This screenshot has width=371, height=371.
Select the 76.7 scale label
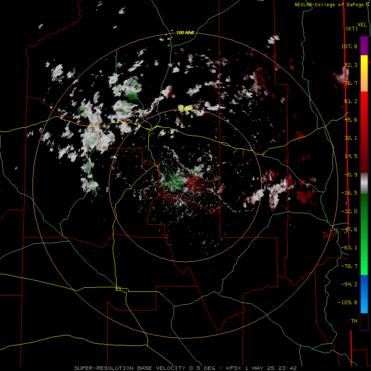pyautogui.click(x=351, y=83)
